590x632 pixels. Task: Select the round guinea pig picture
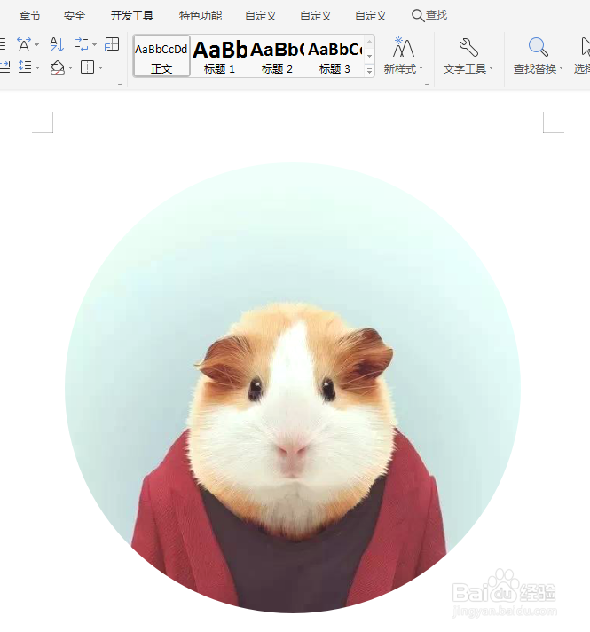tap(293, 388)
